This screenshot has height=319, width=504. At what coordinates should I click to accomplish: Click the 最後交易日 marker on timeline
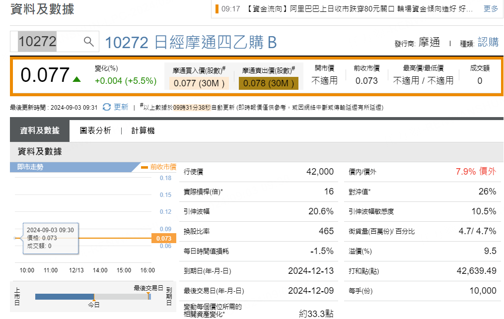(148, 296)
